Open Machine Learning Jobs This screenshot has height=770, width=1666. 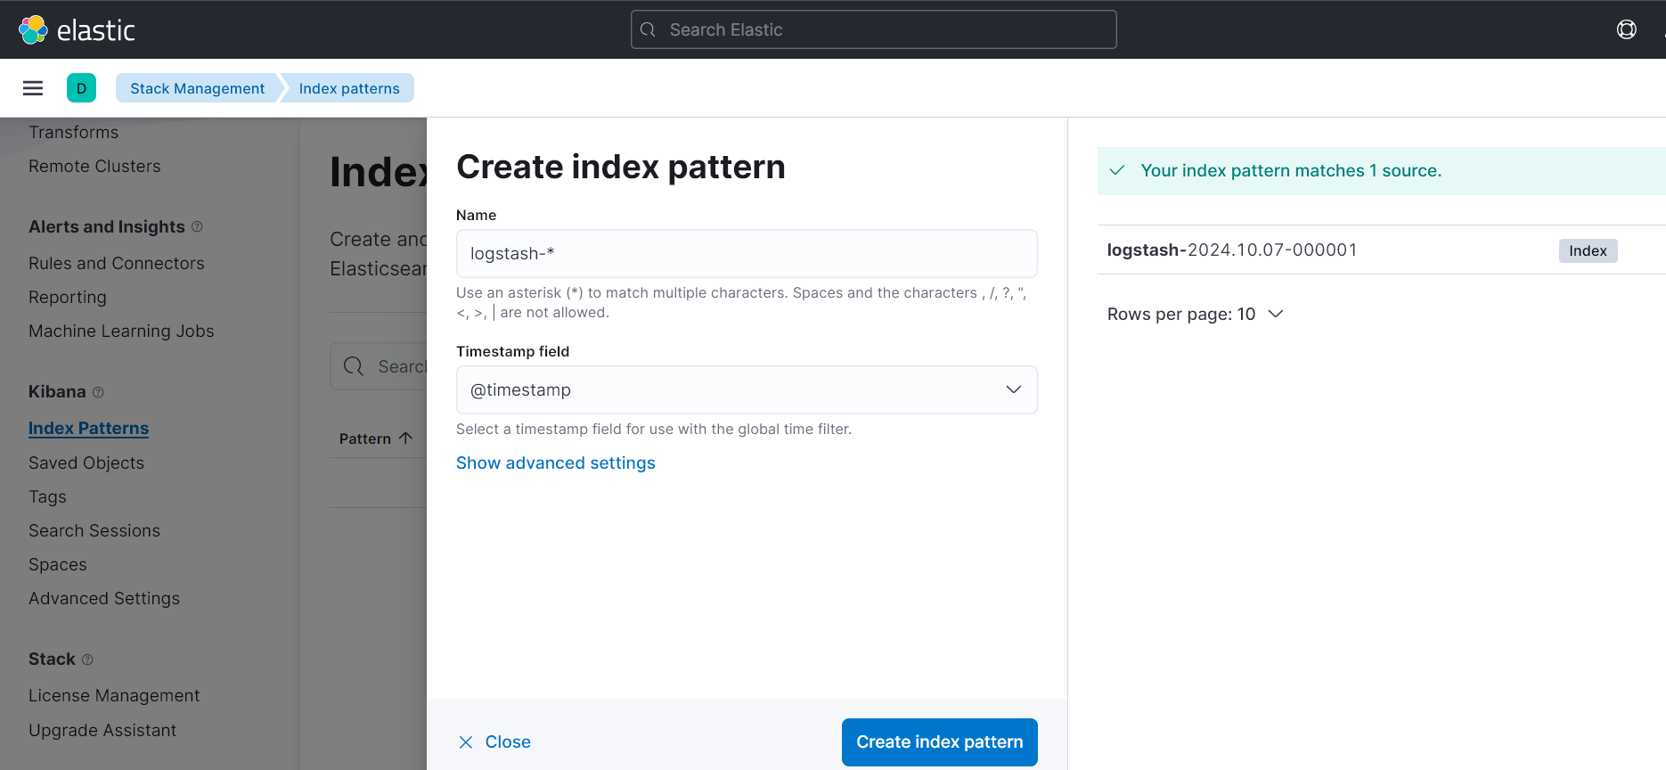click(x=121, y=331)
